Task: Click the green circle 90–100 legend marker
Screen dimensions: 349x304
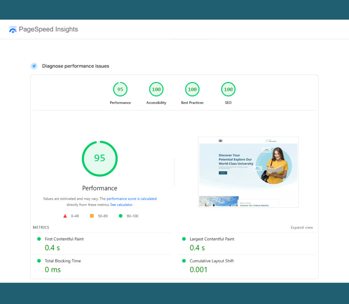Action: point(121,215)
